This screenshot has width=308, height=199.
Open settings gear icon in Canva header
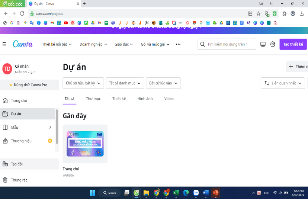[x=273, y=44]
